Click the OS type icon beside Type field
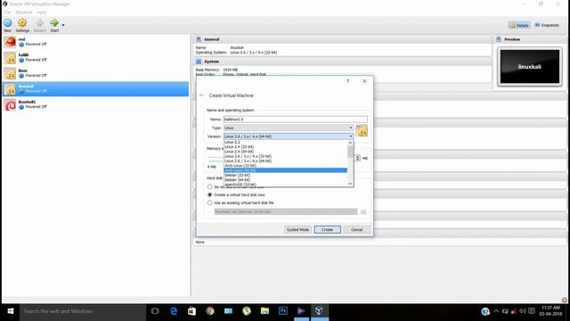This screenshot has height=321, width=570. (362, 131)
